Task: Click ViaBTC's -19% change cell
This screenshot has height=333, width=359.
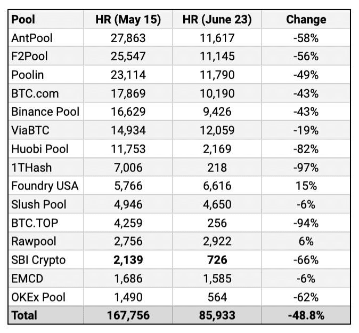Action: click(x=306, y=130)
